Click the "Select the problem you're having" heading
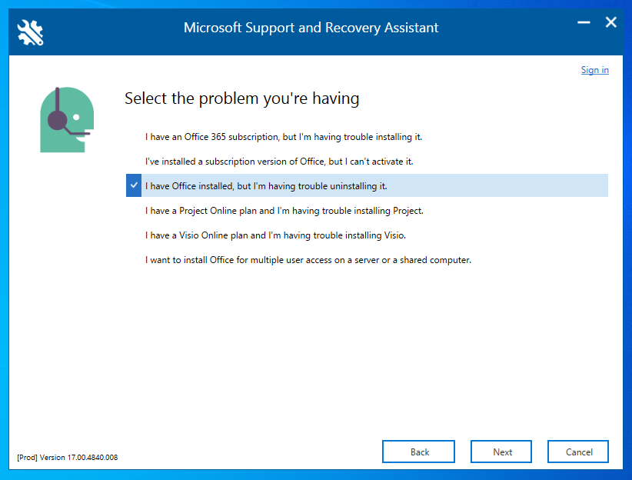This screenshot has height=480, width=632. (x=241, y=98)
